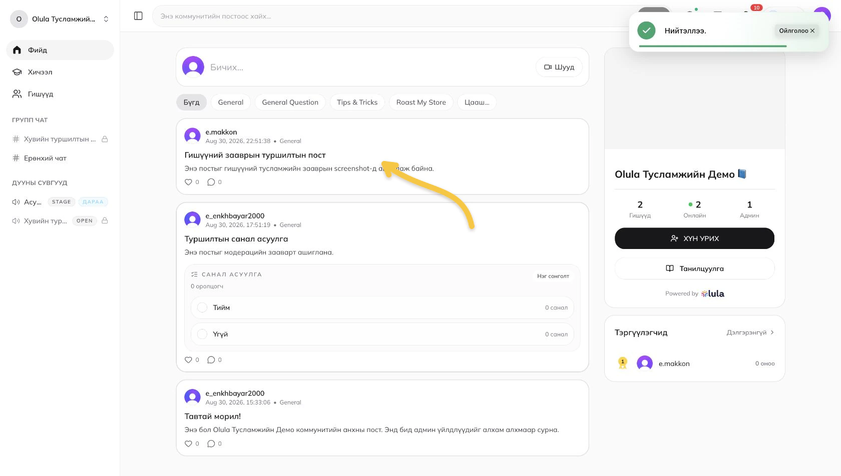Screen dimensions: 841x476
Task: Open the Ерөнхий чат channel
Action: click(x=60, y=158)
